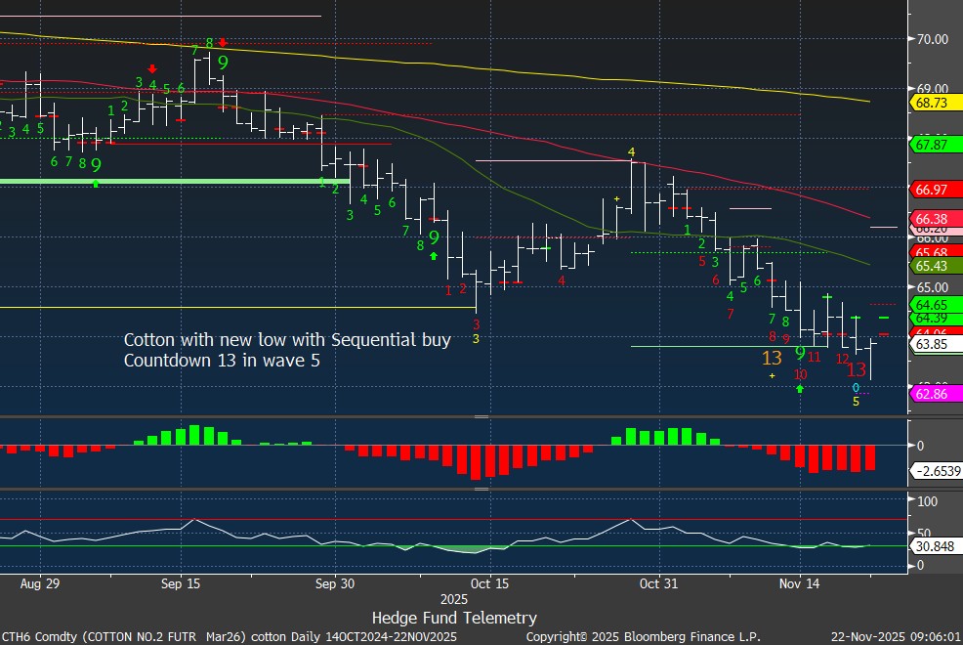Image resolution: width=963 pixels, height=645 pixels.
Task: Click the red down arrow above Sep 15 green 9
Action: coord(223,43)
